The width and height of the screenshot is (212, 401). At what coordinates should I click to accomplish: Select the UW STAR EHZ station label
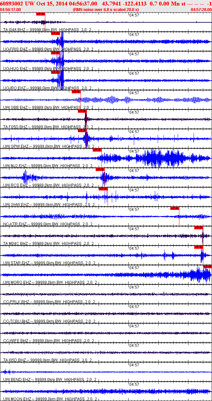coord(49,263)
